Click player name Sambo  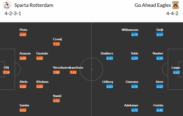(24, 105)
